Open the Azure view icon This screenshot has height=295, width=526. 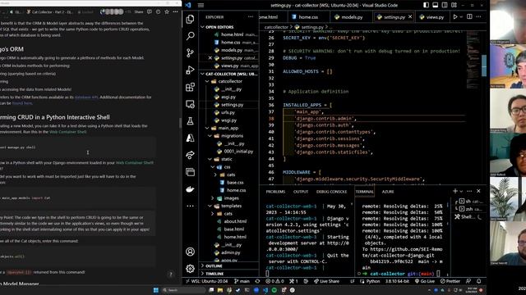pos(190,138)
